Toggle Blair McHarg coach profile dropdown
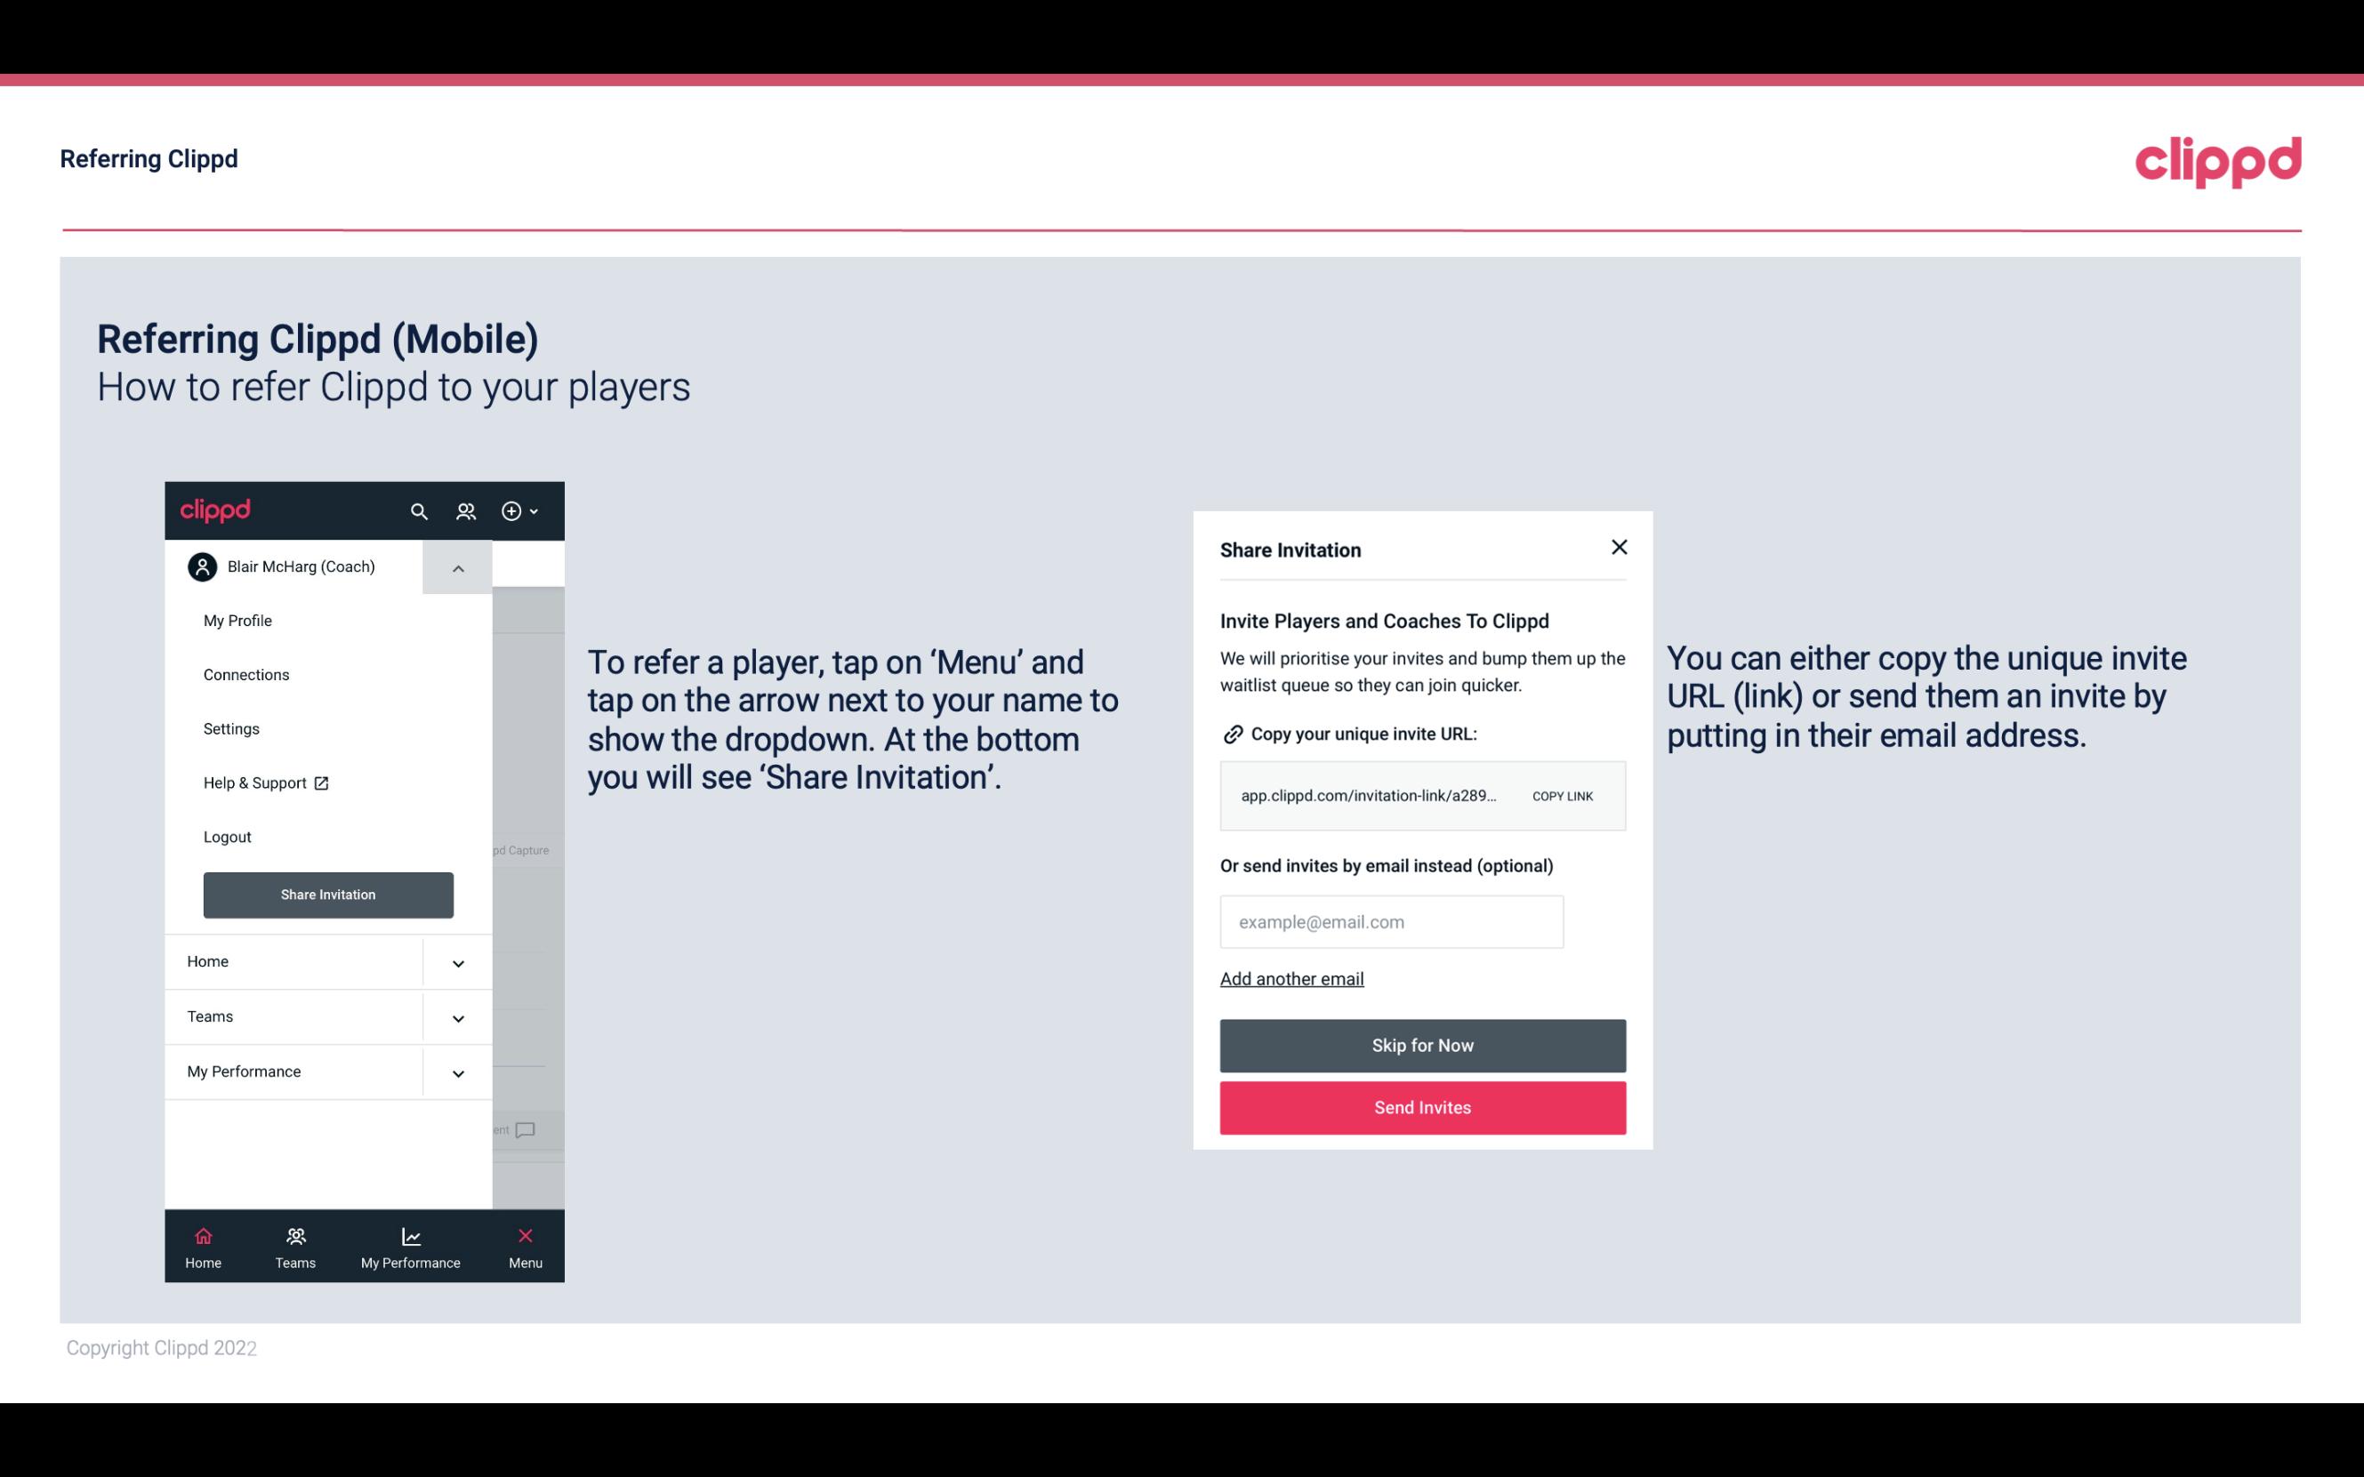The image size is (2364, 1477). [456, 565]
